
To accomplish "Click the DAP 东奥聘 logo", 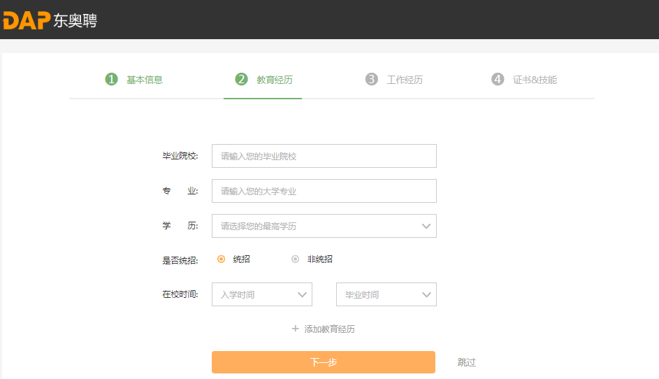I will tap(49, 20).
